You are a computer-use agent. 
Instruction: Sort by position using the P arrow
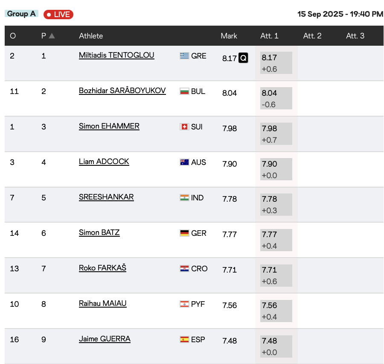(x=52, y=36)
